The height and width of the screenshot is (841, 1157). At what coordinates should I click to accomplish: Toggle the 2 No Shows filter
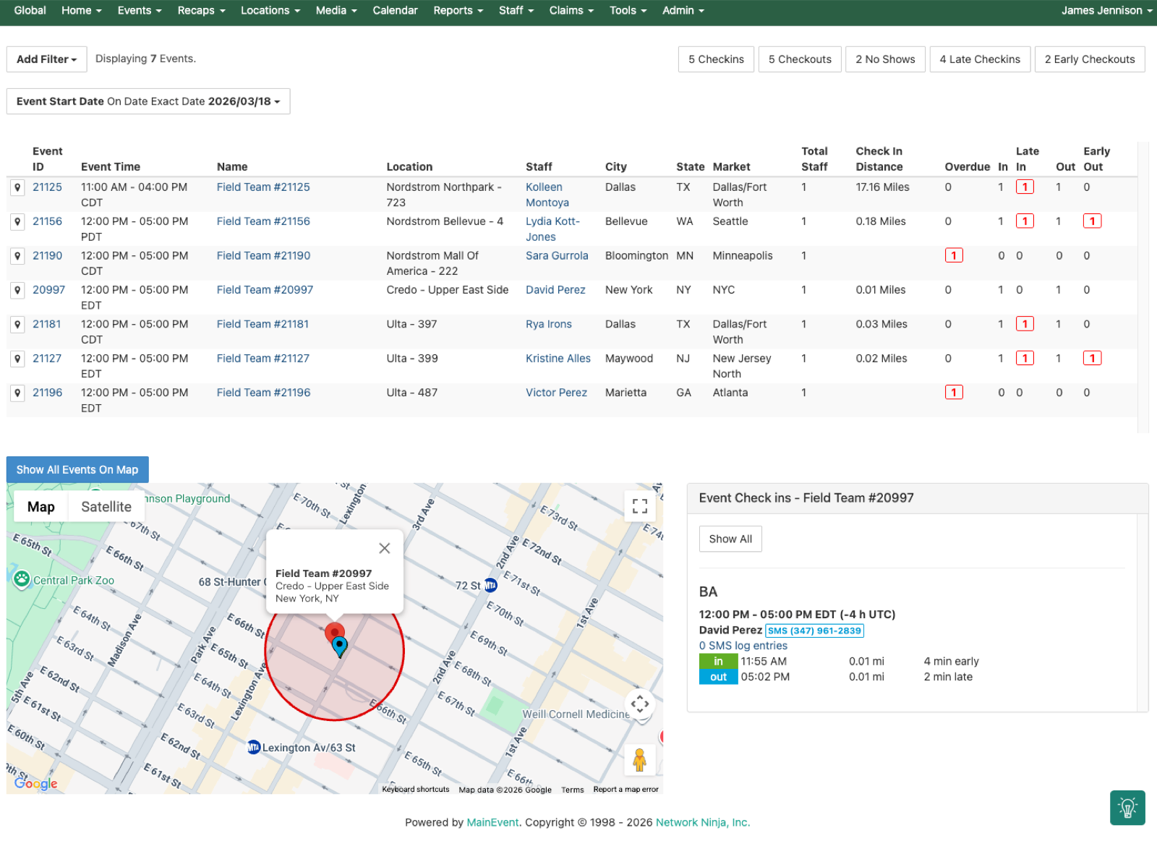pos(885,59)
